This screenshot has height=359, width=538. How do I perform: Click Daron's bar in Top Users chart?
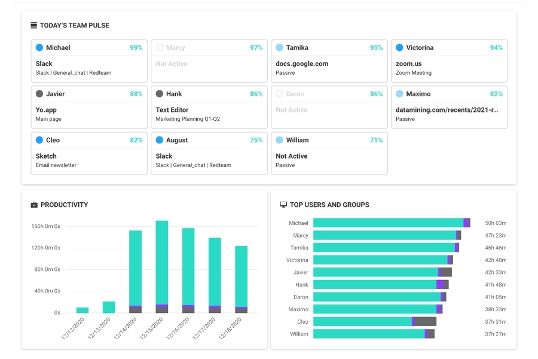[x=380, y=297]
